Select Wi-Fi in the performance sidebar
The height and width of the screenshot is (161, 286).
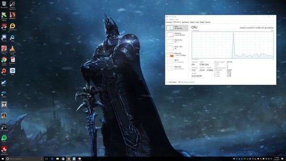coord(177,61)
